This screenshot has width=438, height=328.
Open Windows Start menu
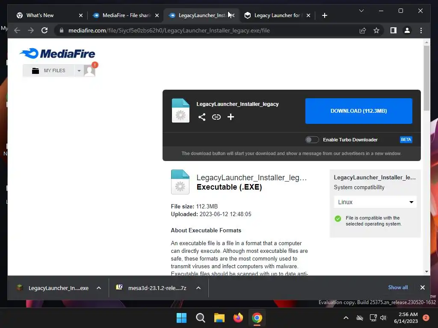click(x=181, y=318)
